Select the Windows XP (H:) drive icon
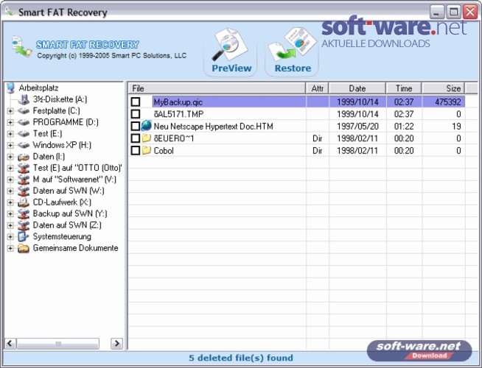Screen dimensions: 482x368 pyautogui.click(x=24, y=145)
